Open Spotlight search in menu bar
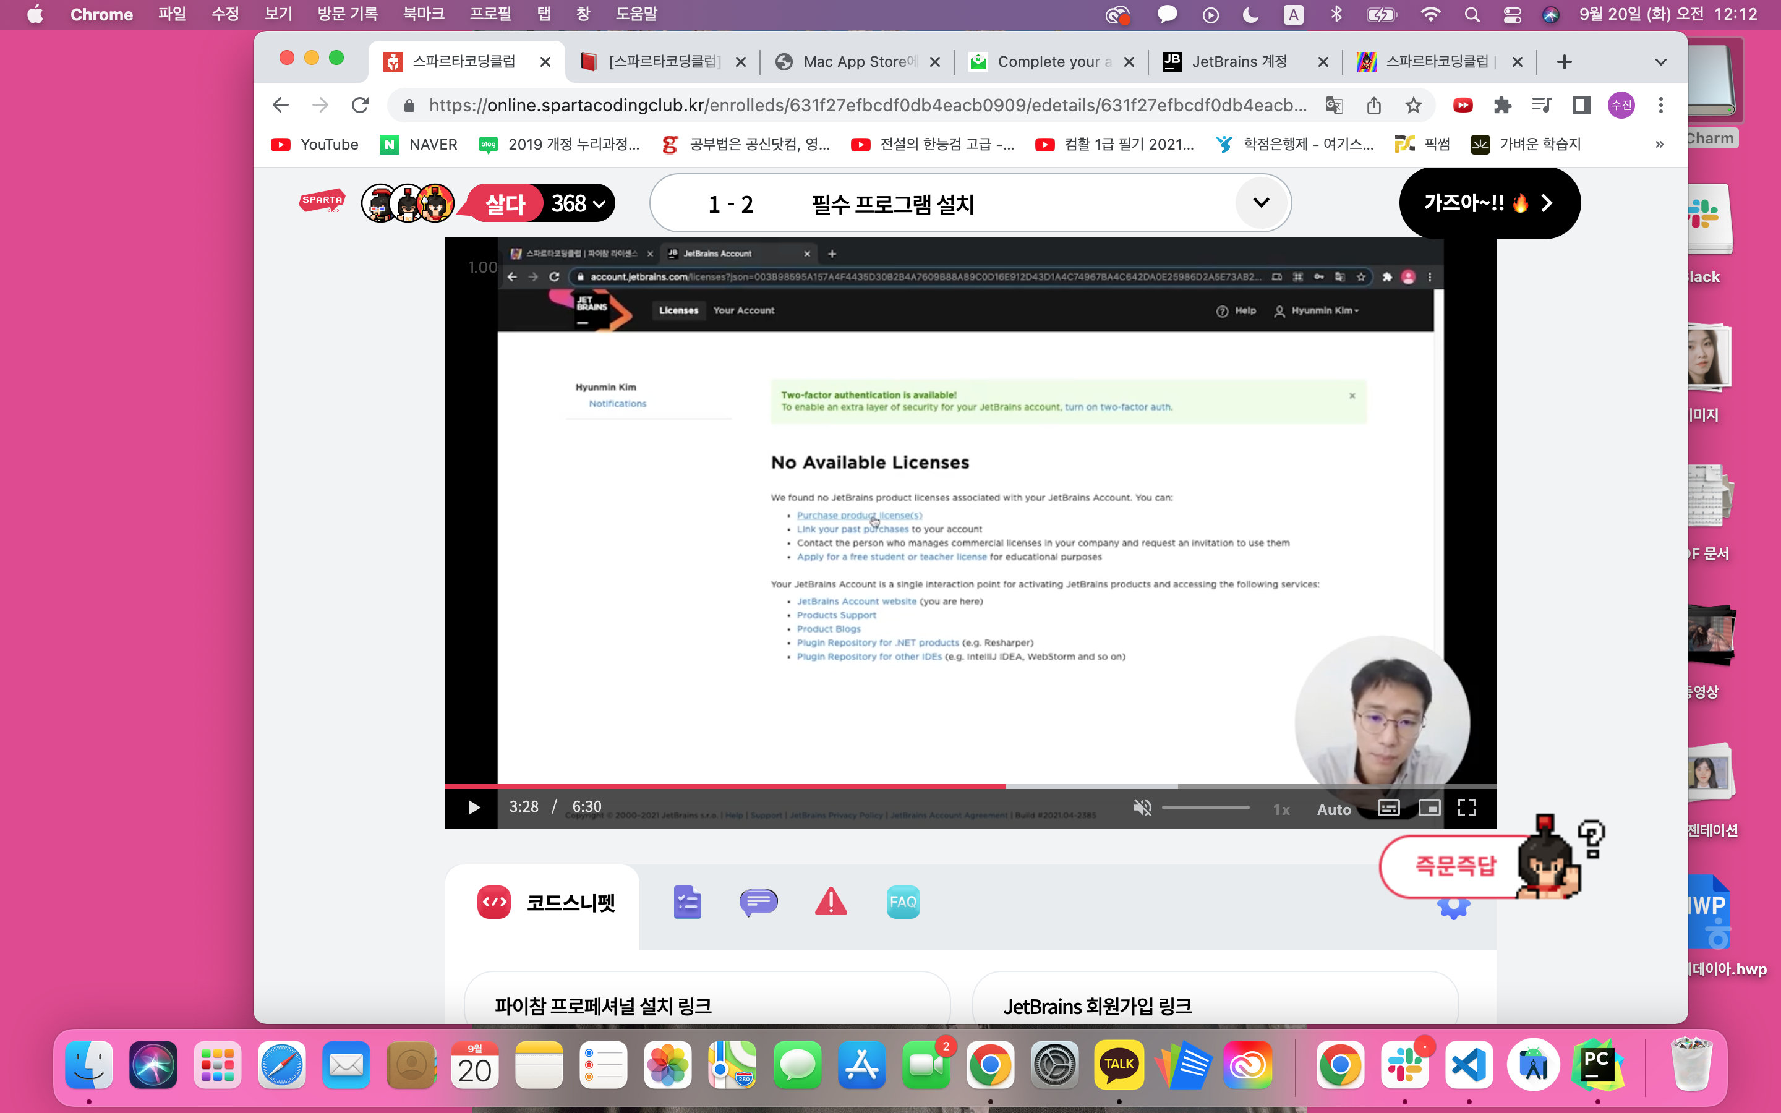1781x1113 pixels. [x=1472, y=15]
